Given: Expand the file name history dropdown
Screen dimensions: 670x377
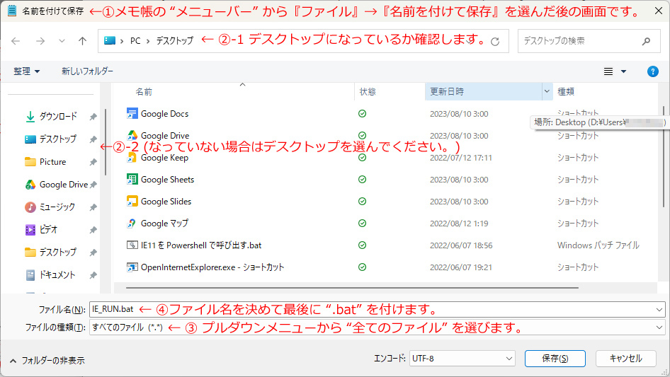Looking at the screenshot, I should pyautogui.click(x=659, y=310).
